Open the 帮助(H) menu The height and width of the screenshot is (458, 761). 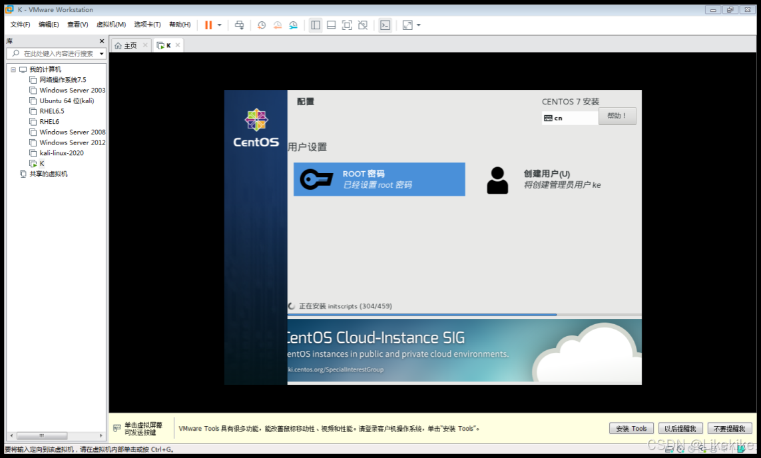pyautogui.click(x=180, y=25)
